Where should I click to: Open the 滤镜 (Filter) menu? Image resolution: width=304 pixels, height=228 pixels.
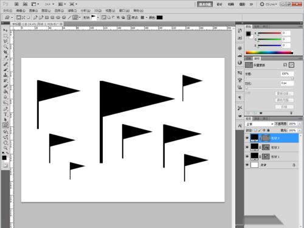72,11
